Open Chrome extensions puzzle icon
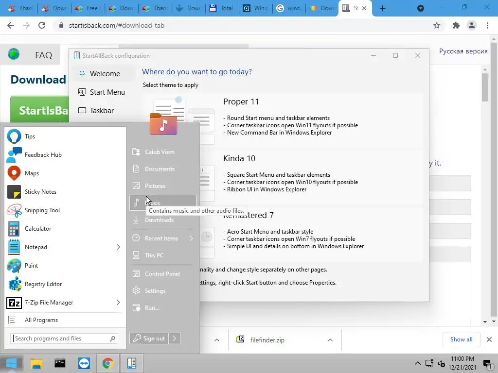498x373 pixels. click(x=456, y=25)
